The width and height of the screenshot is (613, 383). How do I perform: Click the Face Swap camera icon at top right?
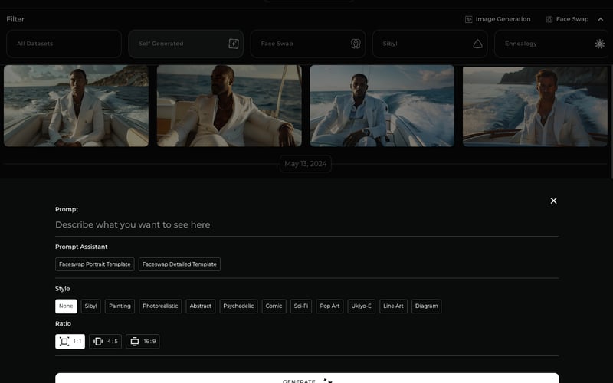pyautogui.click(x=549, y=20)
